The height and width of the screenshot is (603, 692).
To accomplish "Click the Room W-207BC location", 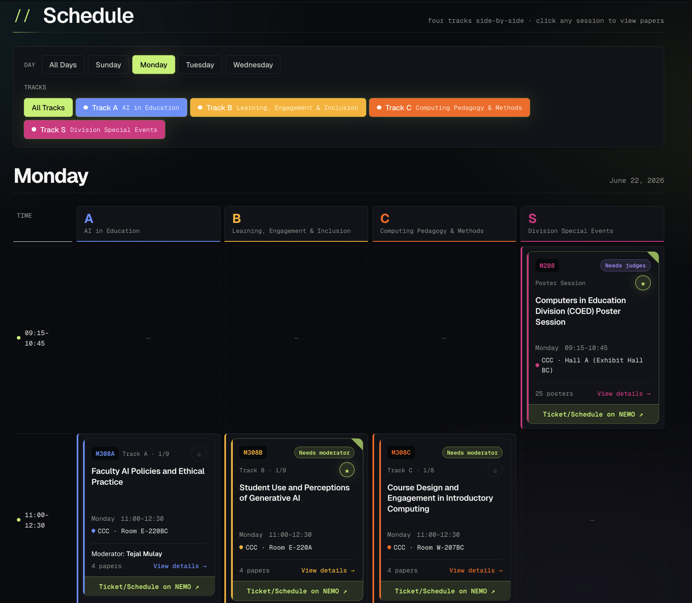I will [x=429, y=547].
